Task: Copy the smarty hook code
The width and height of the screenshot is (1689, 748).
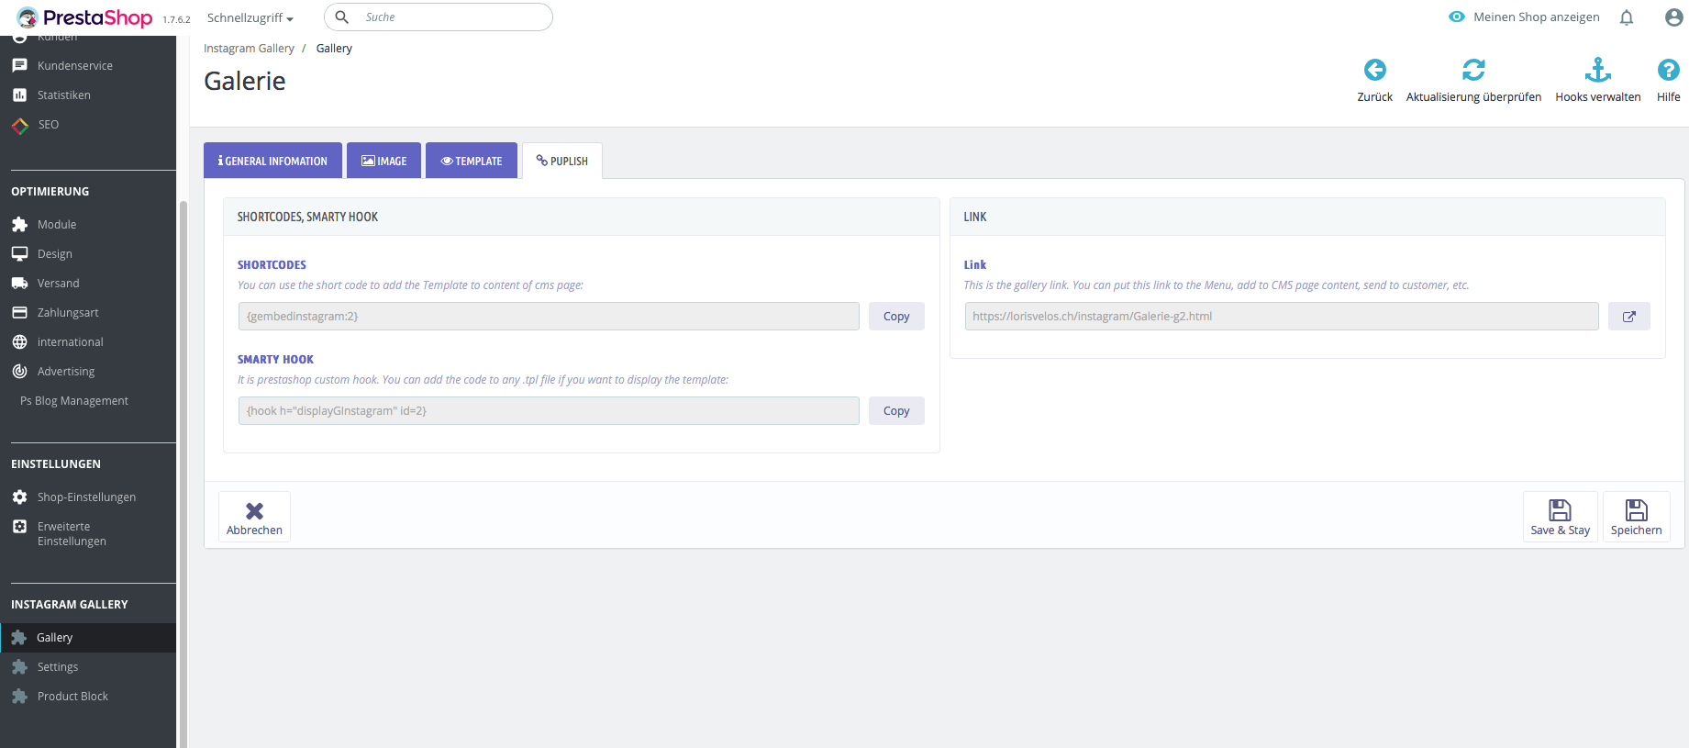Action: coord(896,411)
